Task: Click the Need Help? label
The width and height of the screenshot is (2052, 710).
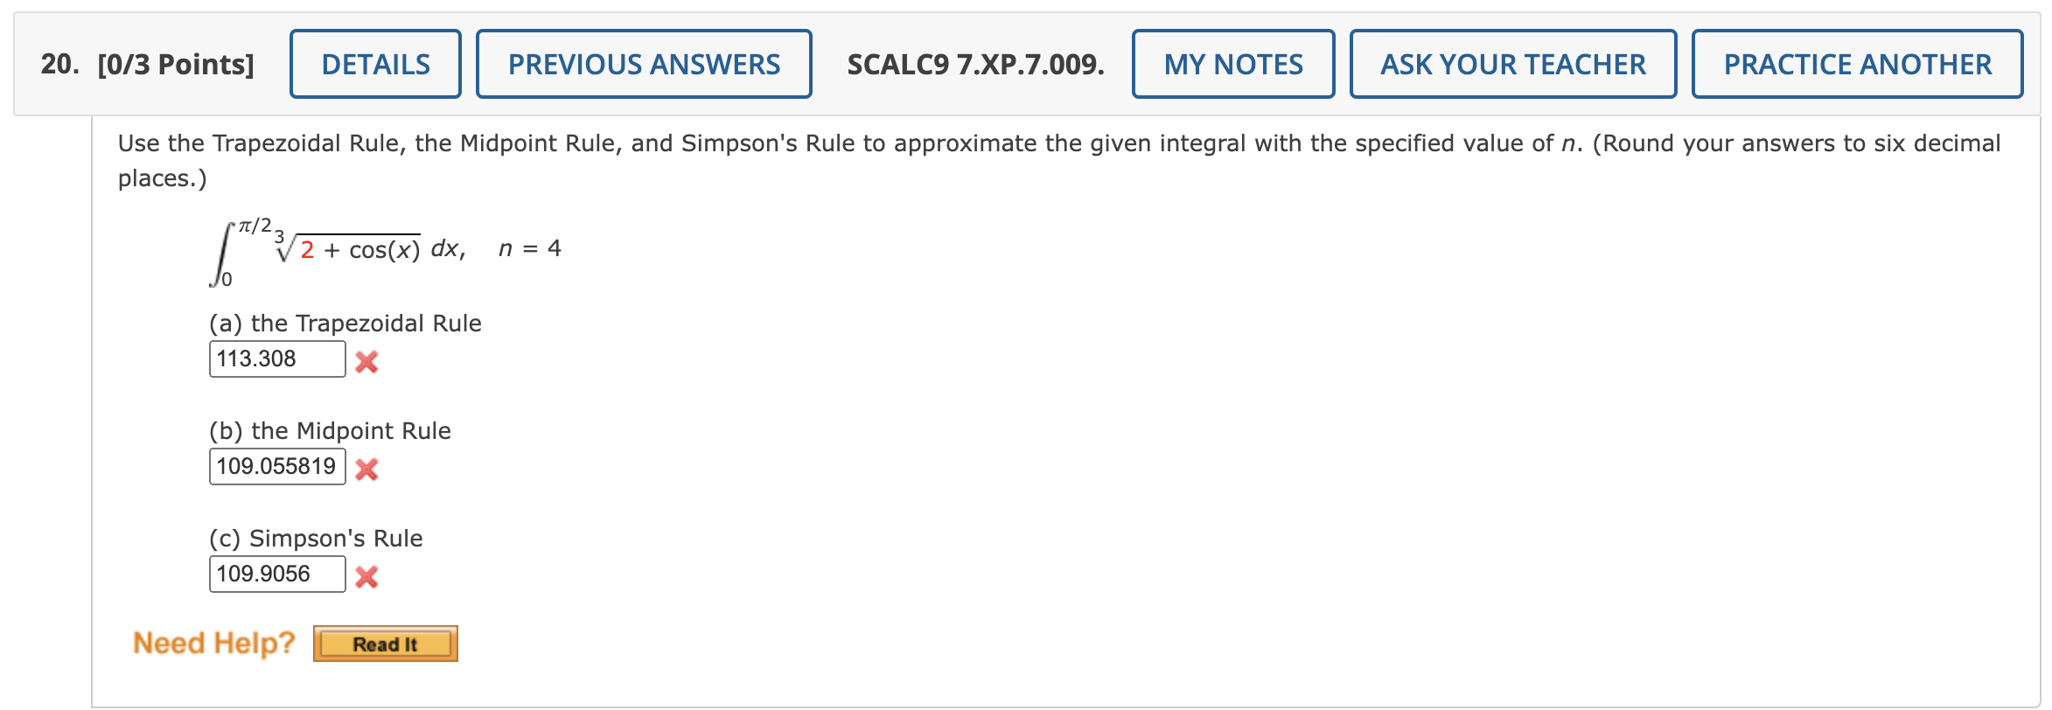Action: point(213,643)
